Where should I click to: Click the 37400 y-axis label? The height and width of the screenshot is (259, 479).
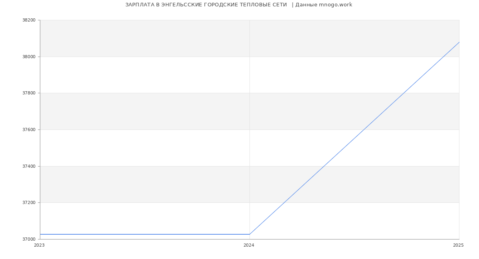coord(29,166)
